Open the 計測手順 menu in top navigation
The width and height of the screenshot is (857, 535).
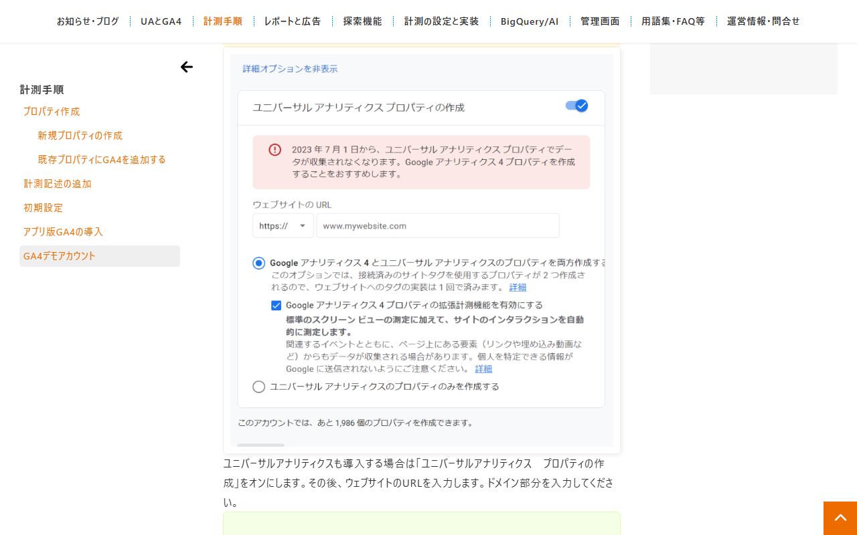click(x=223, y=21)
